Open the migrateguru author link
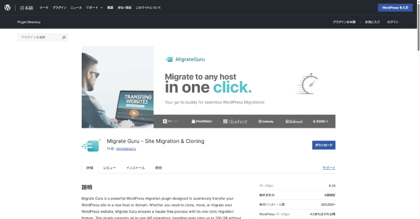Screen dimensions: 420x219 (x=126, y=149)
